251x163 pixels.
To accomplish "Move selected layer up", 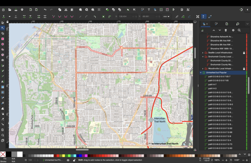I will click(x=214, y=30).
